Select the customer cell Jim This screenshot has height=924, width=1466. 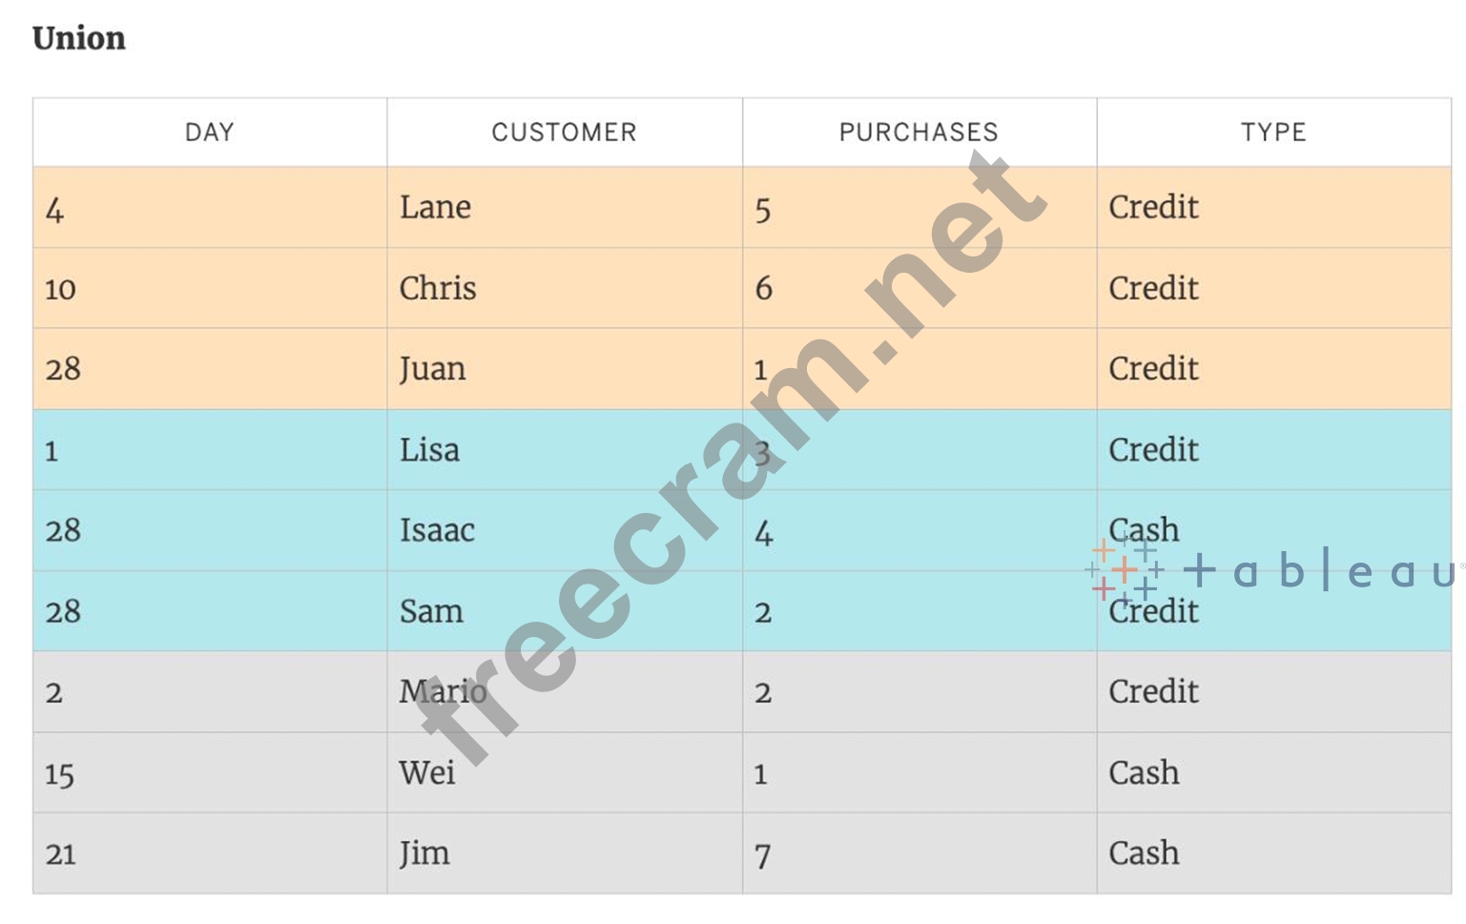[424, 853]
